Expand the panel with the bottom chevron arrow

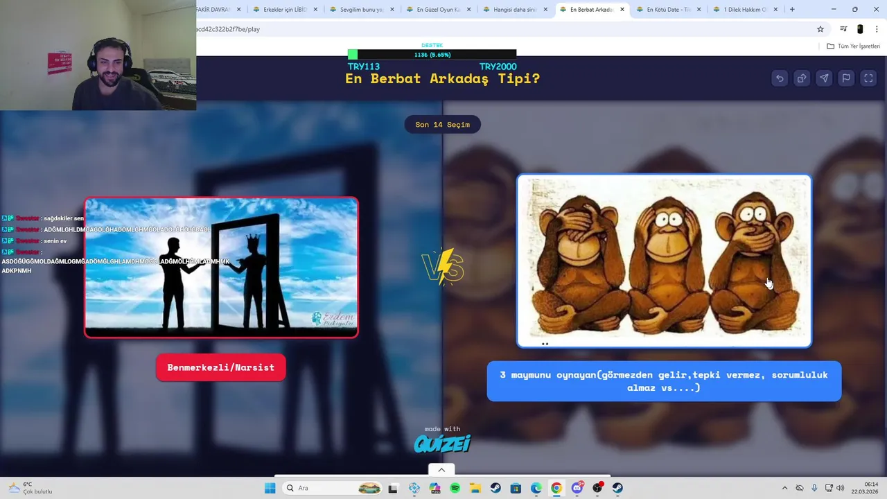[x=441, y=470]
